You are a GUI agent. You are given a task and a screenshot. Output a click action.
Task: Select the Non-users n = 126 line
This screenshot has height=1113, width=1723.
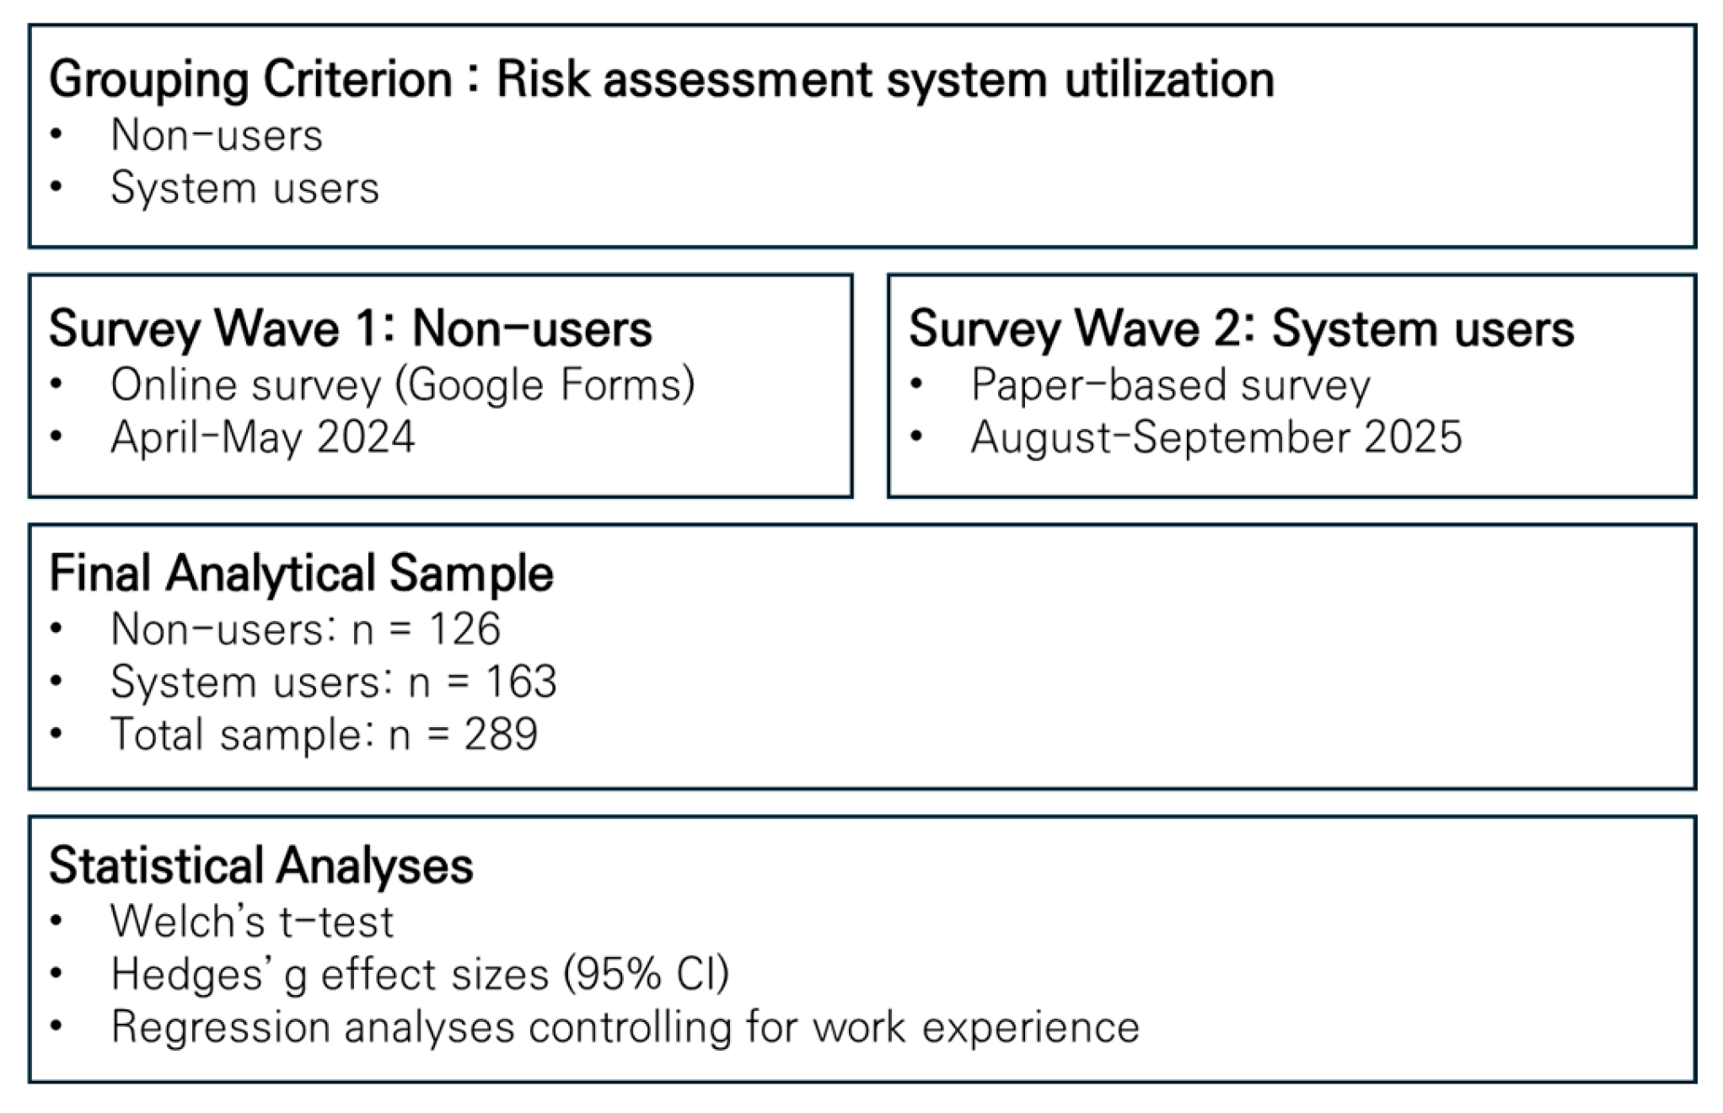coord(305,629)
